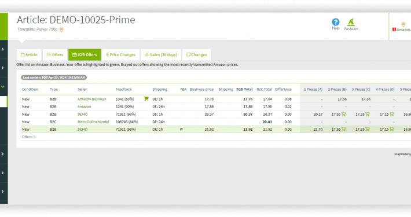Launch the Assistant wizard icon

[351, 22]
